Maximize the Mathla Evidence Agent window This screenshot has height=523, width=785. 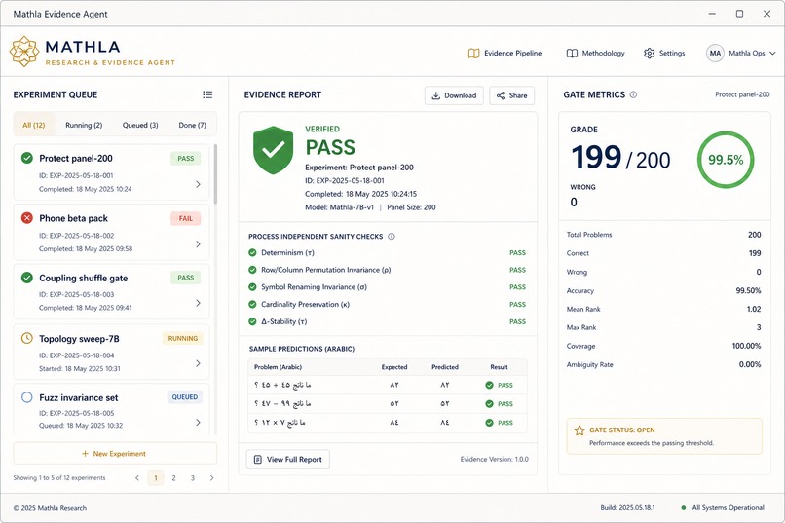click(x=739, y=14)
